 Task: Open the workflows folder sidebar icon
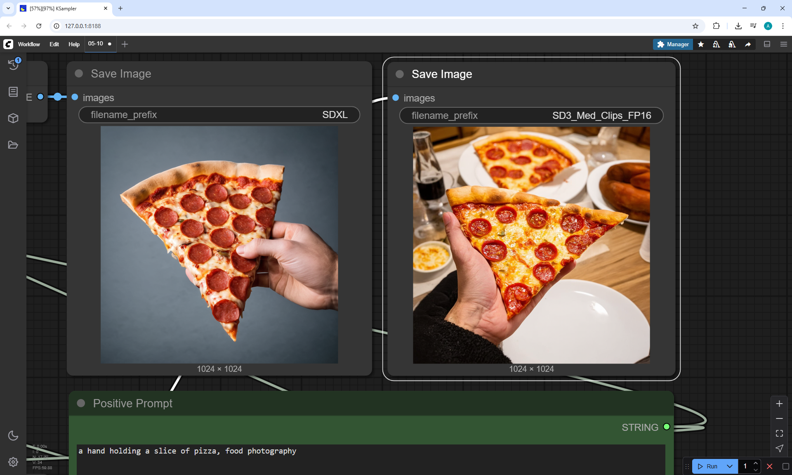tap(13, 145)
